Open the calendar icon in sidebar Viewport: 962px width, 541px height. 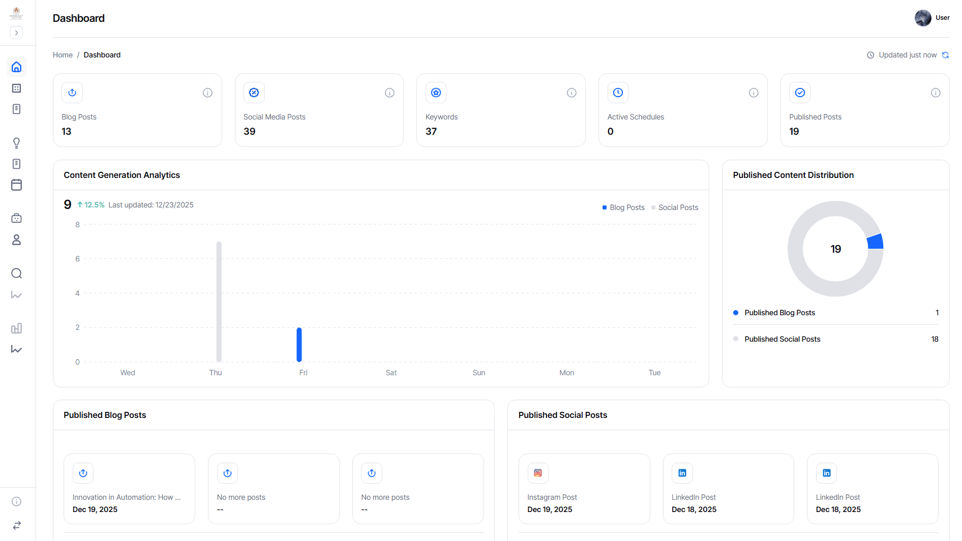pyautogui.click(x=16, y=185)
